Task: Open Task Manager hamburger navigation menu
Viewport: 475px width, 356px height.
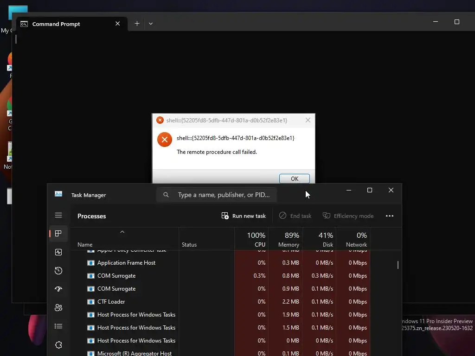Action: [x=58, y=215]
